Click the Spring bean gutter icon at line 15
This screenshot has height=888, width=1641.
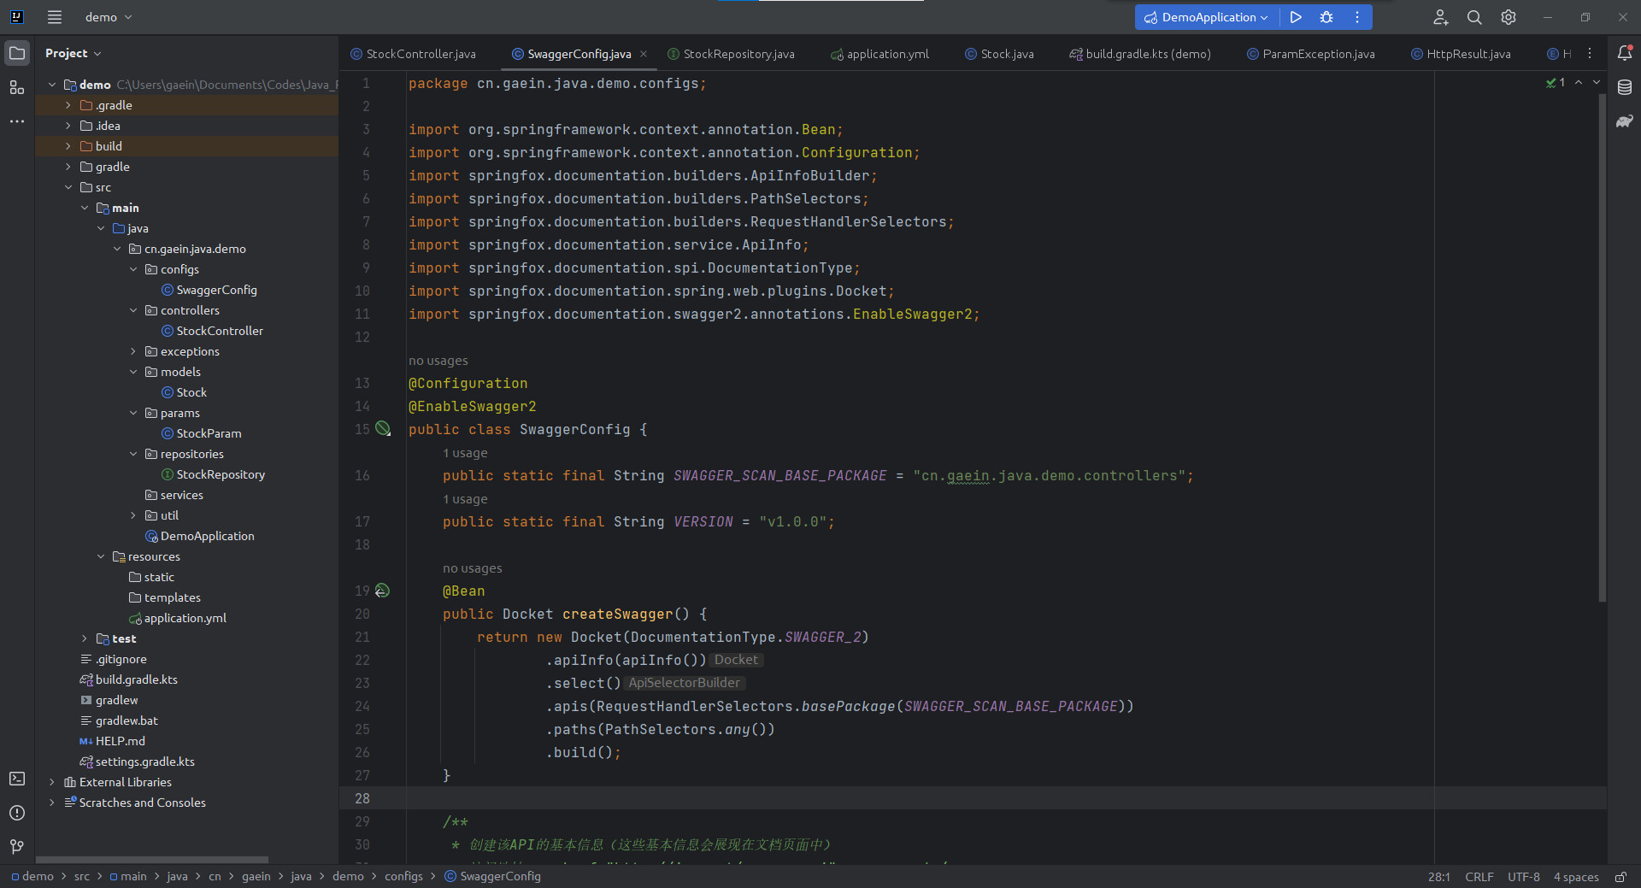[x=383, y=429]
